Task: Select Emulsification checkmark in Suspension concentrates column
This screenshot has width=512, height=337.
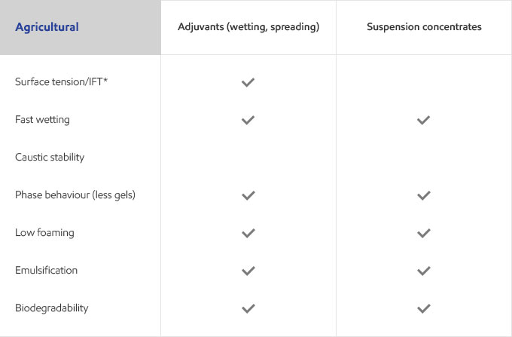Action: click(423, 271)
